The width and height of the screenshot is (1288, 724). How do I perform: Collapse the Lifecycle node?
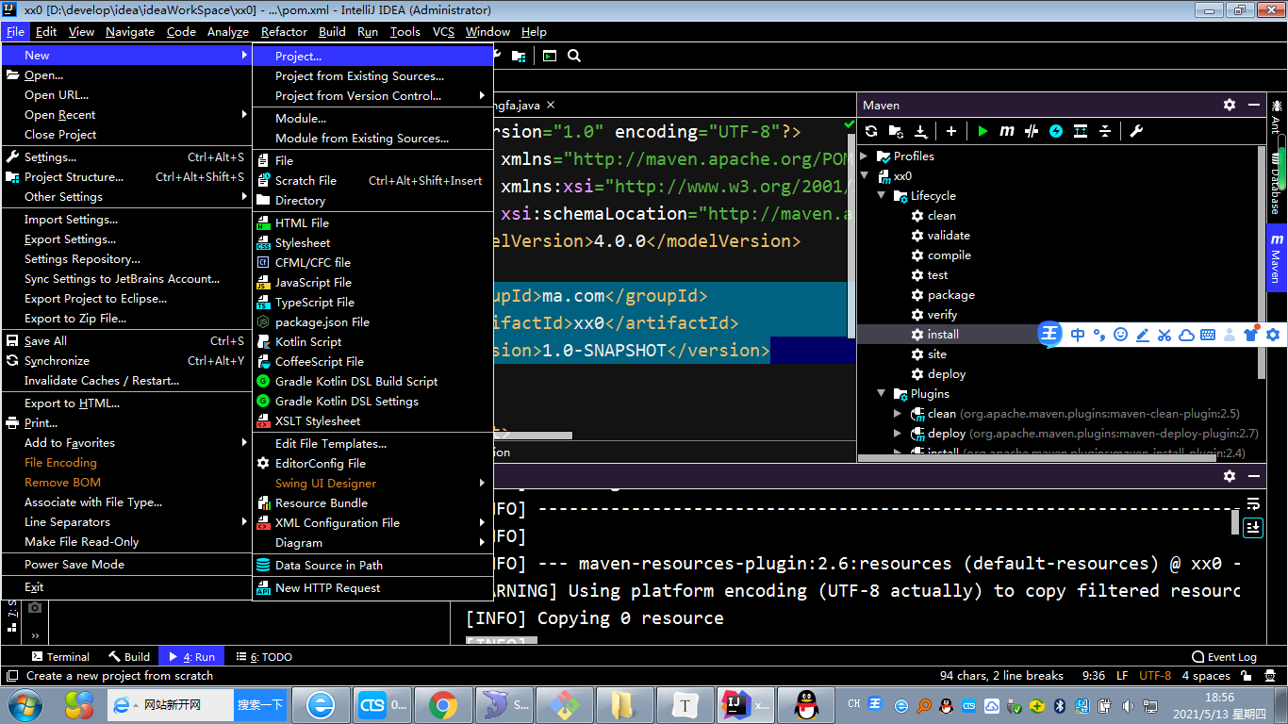tap(882, 195)
